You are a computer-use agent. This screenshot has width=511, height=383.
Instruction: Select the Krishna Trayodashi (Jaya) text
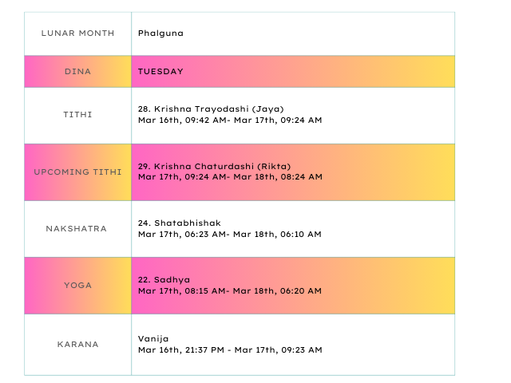click(x=211, y=109)
